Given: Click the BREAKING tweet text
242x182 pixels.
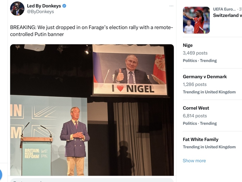Looking at the screenshot, I should coord(92,31).
